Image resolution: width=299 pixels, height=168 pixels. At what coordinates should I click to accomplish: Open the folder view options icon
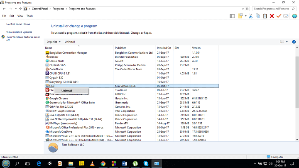pyautogui.click(x=240, y=16)
